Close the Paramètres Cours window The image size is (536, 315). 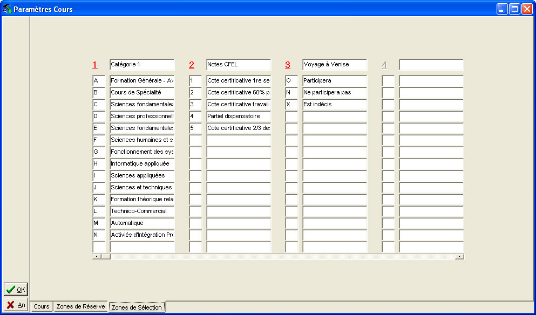pyautogui.click(x=527, y=9)
